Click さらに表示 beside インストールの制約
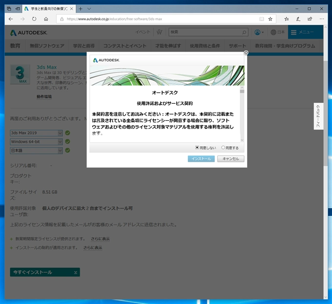The width and height of the screenshot is (332, 304). click(x=93, y=248)
